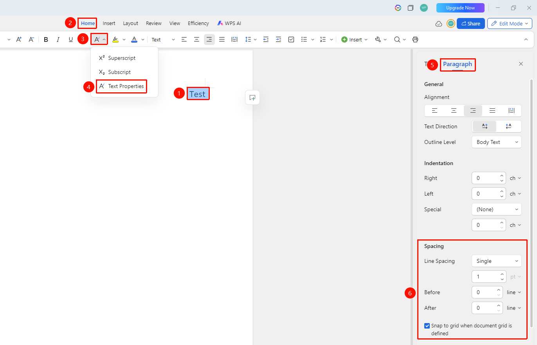Image resolution: width=537 pixels, height=345 pixels.
Task: Select justify alignment in the toolbar
Action: [x=222, y=40]
